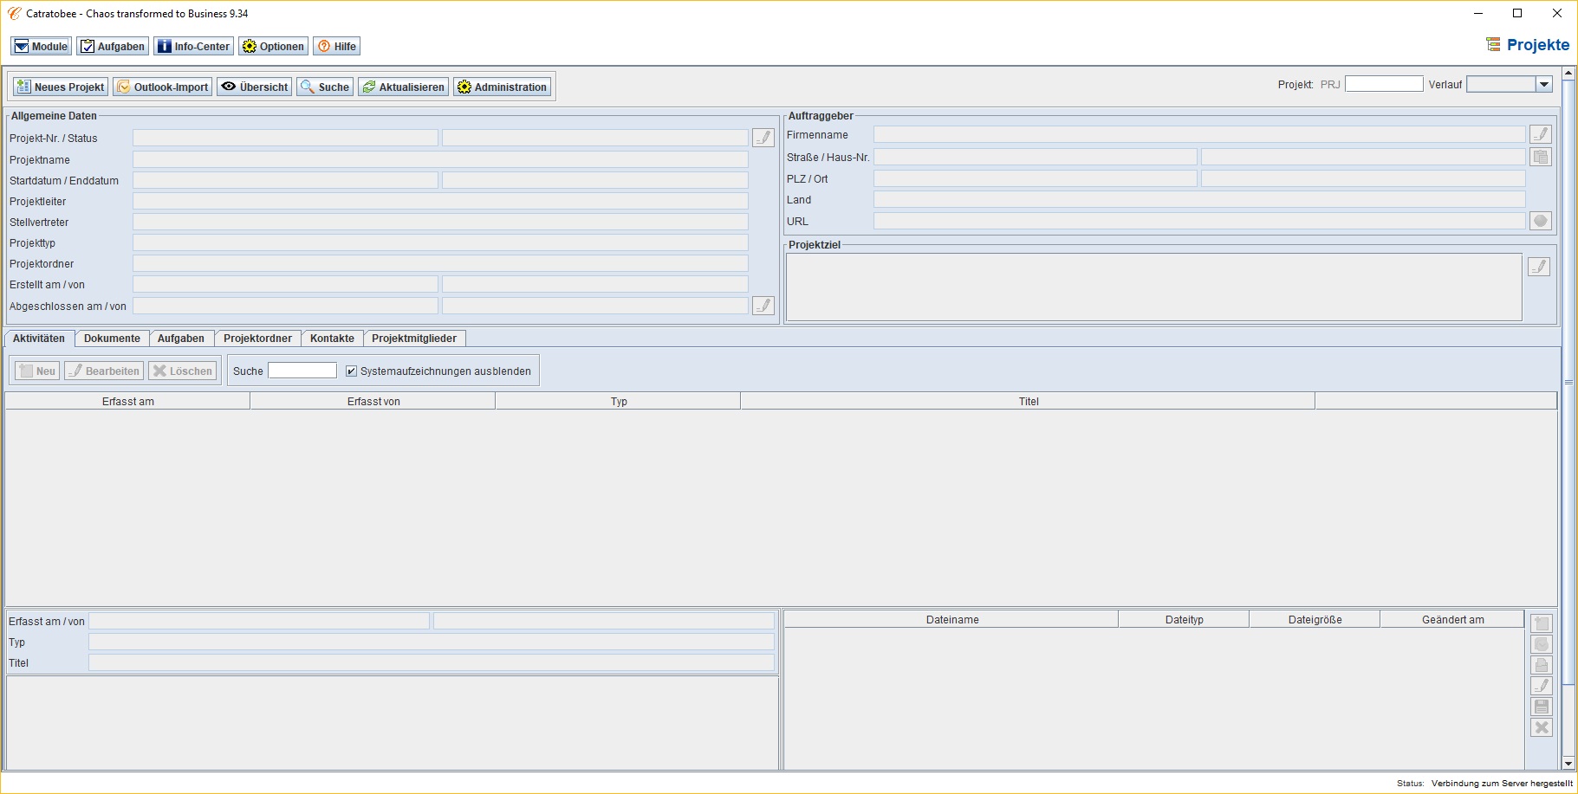
Task: Switch to the Dokumente tab
Action: (x=112, y=339)
